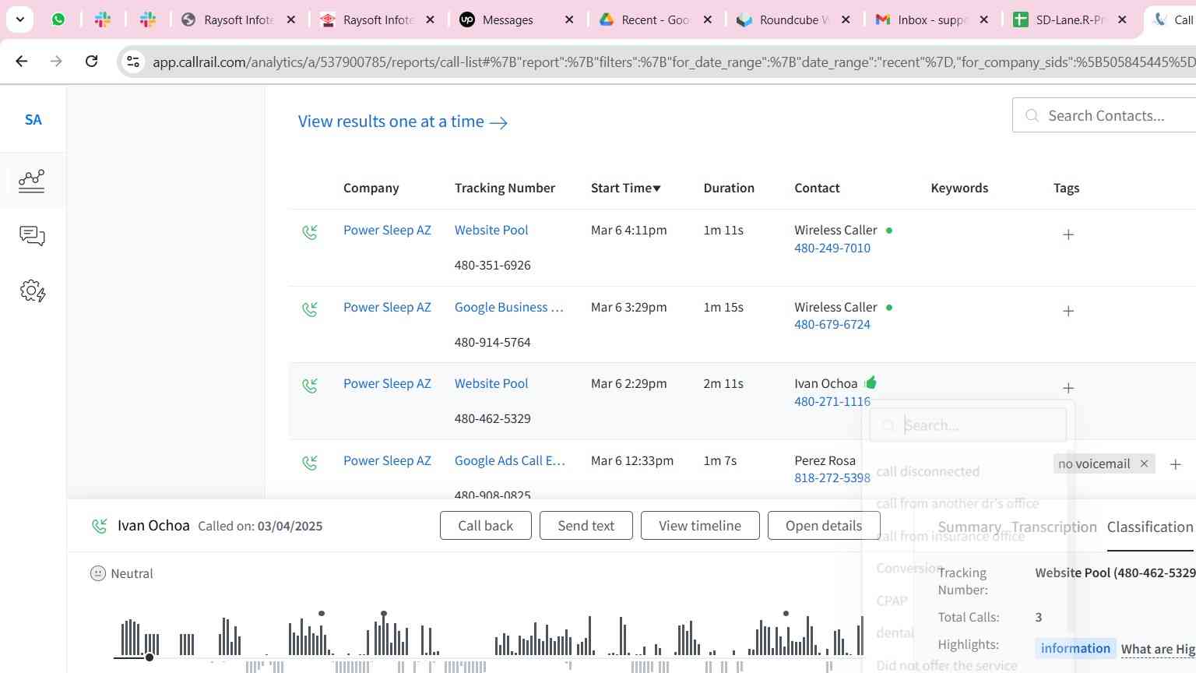Add another tag to Perez Rosa call

coord(1176,464)
